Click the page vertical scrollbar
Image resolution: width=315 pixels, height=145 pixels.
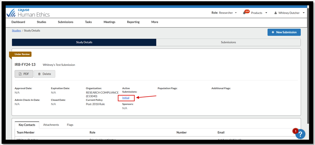[309, 66]
